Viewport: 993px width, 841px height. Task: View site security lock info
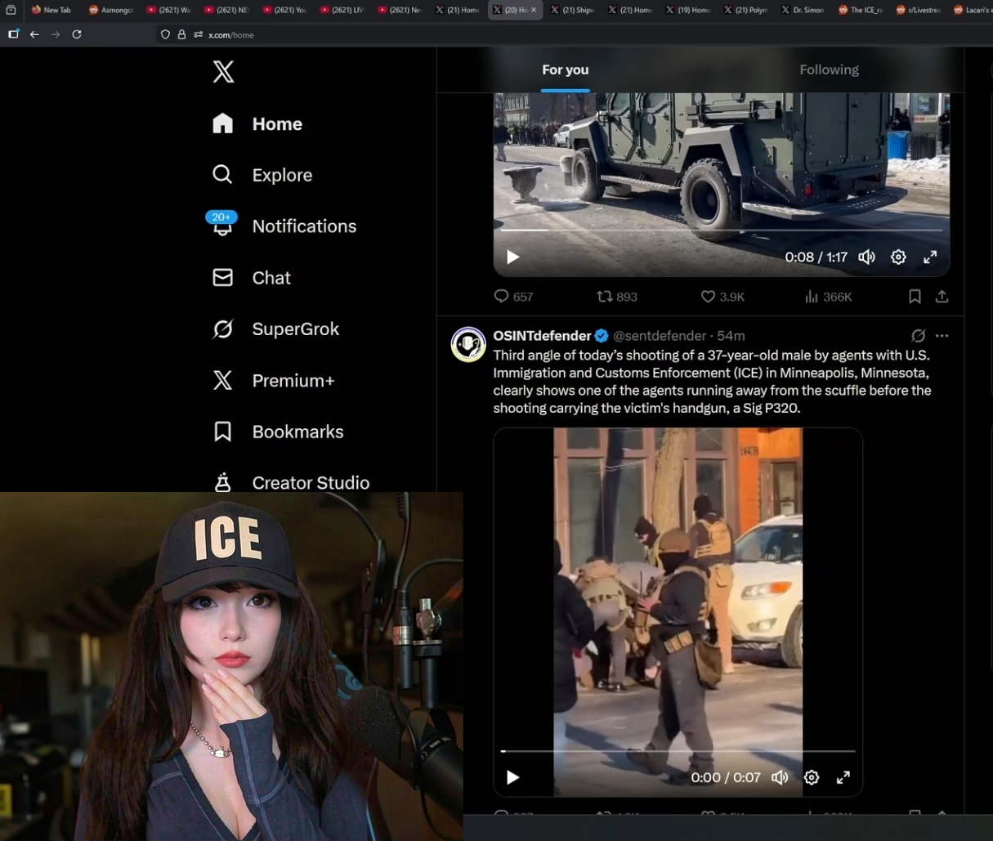[181, 35]
